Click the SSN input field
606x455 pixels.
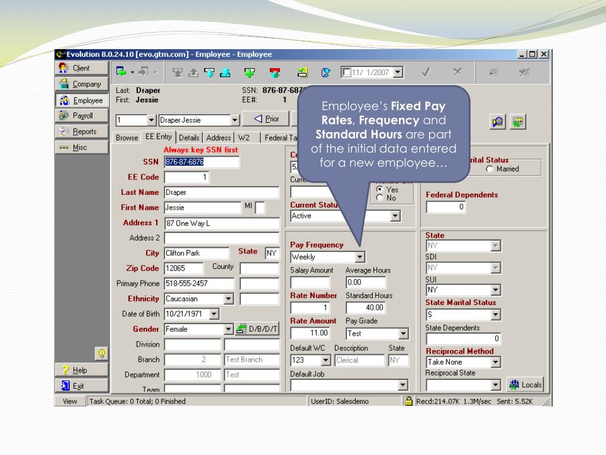(202, 162)
